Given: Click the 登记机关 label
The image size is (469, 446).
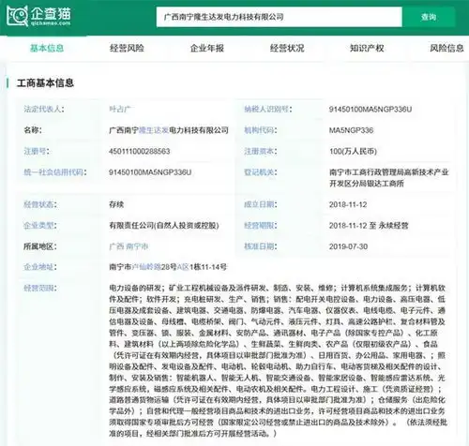Looking at the screenshot, I should click(x=261, y=172).
